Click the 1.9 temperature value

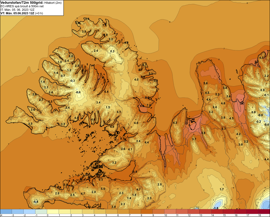click(60, 62)
